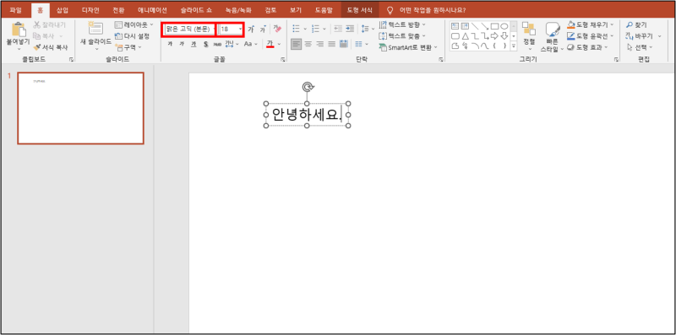
Task: Click the Replace (바꾸기) button
Action: 644,36
